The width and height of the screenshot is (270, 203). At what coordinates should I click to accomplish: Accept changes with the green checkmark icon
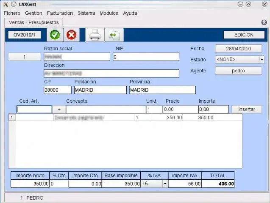click(x=55, y=35)
